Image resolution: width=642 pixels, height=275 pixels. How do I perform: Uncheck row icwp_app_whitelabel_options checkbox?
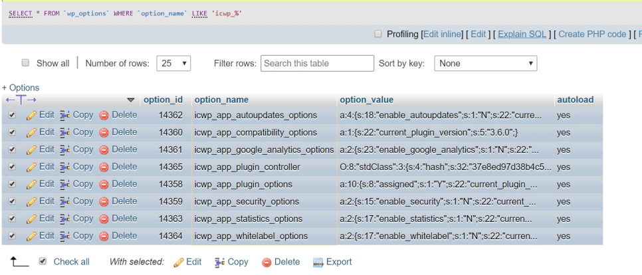tap(12, 236)
